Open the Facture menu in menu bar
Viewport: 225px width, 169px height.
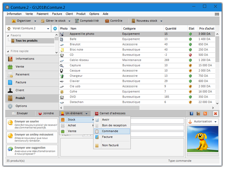[x=57, y=14]
